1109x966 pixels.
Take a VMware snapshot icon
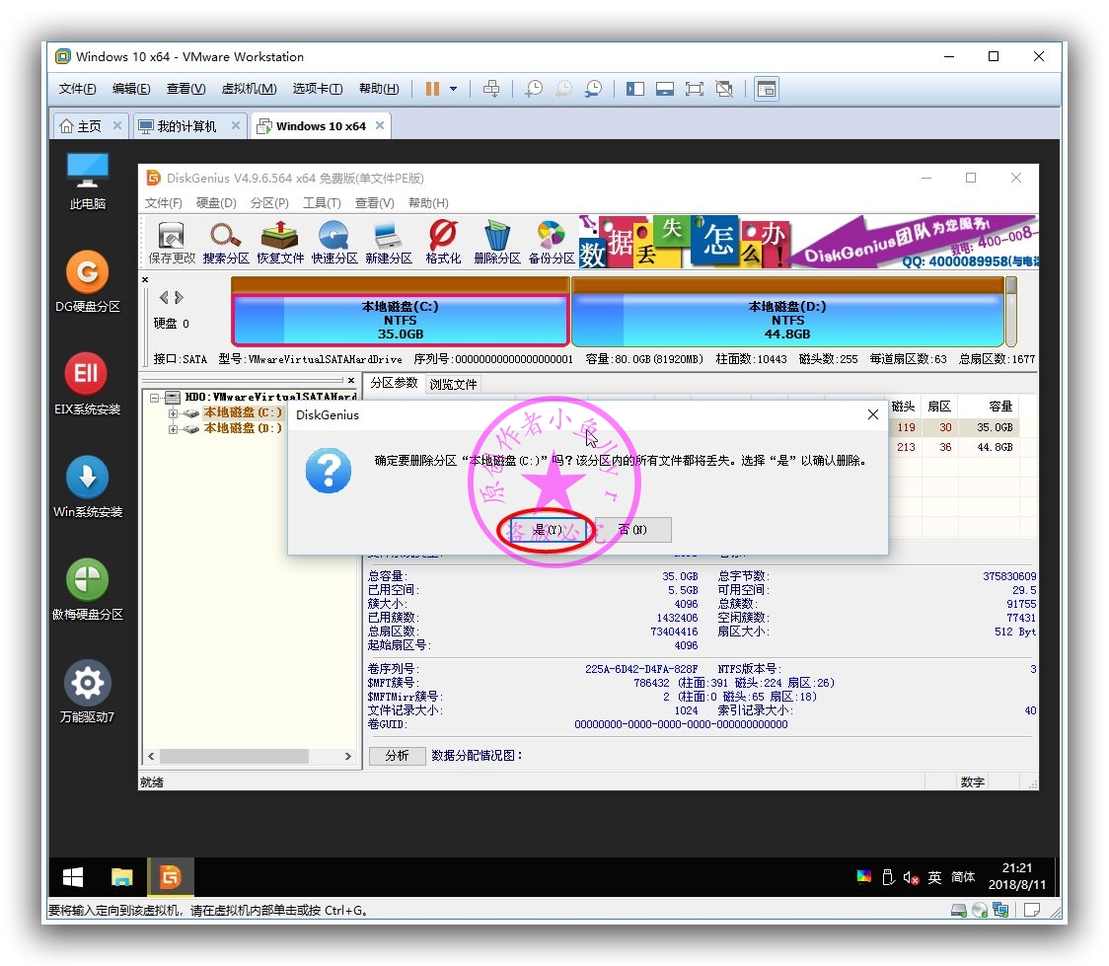click(534, 89)
